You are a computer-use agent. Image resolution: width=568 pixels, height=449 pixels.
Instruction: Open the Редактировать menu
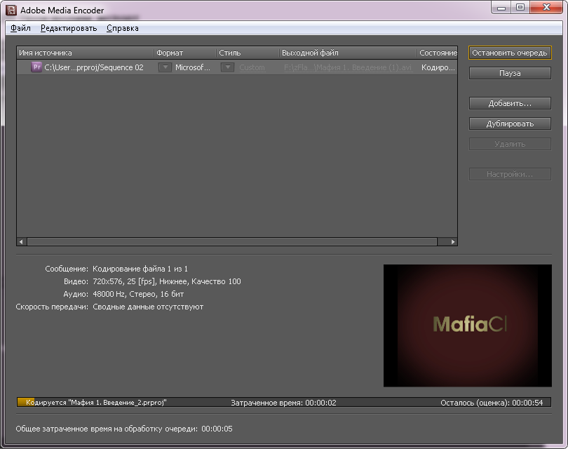pyautogui.click(x=69, y=28)
